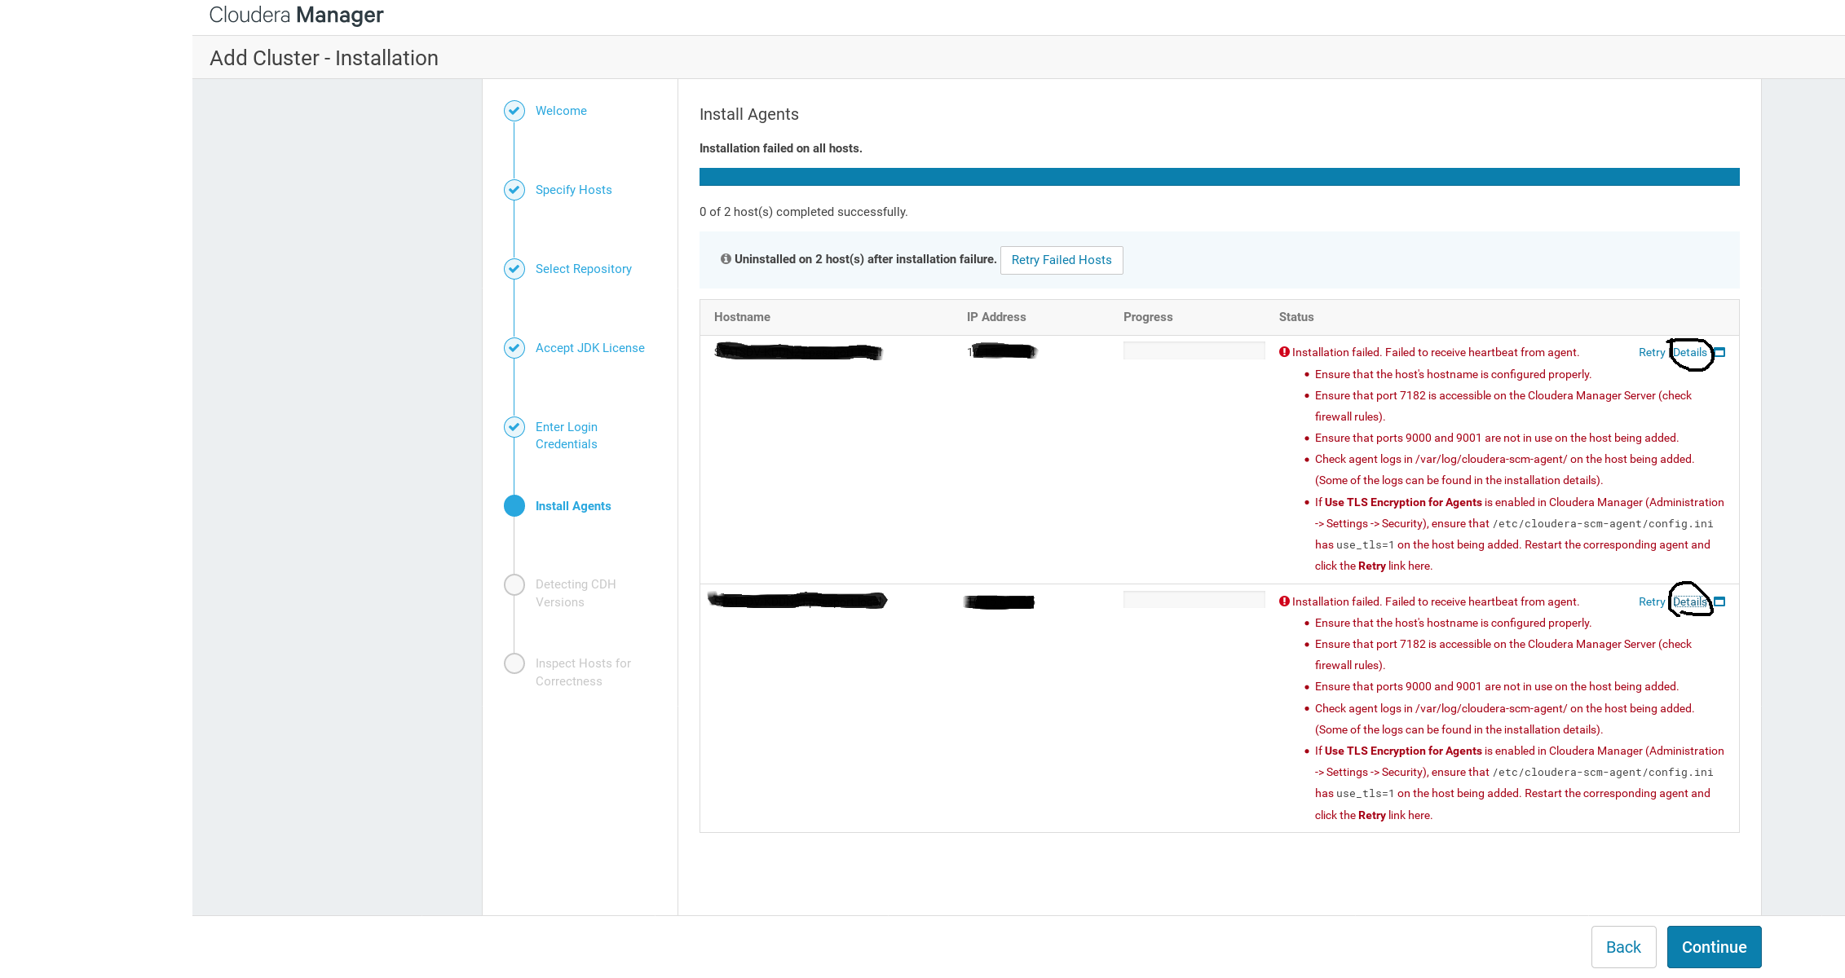
Task: Sort by the Hostname column header
Action: pyautogui.click(x=742, y=317)
